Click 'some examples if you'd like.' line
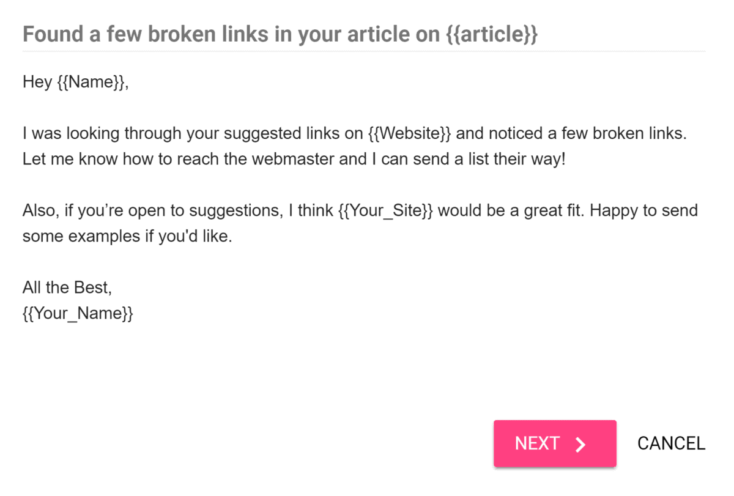Viewport: 734px width, 496px height. click(128, 237)
